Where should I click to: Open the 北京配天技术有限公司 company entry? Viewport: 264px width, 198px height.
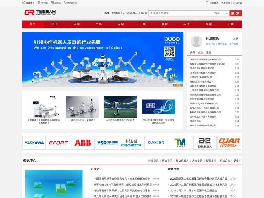click(201, 77)
